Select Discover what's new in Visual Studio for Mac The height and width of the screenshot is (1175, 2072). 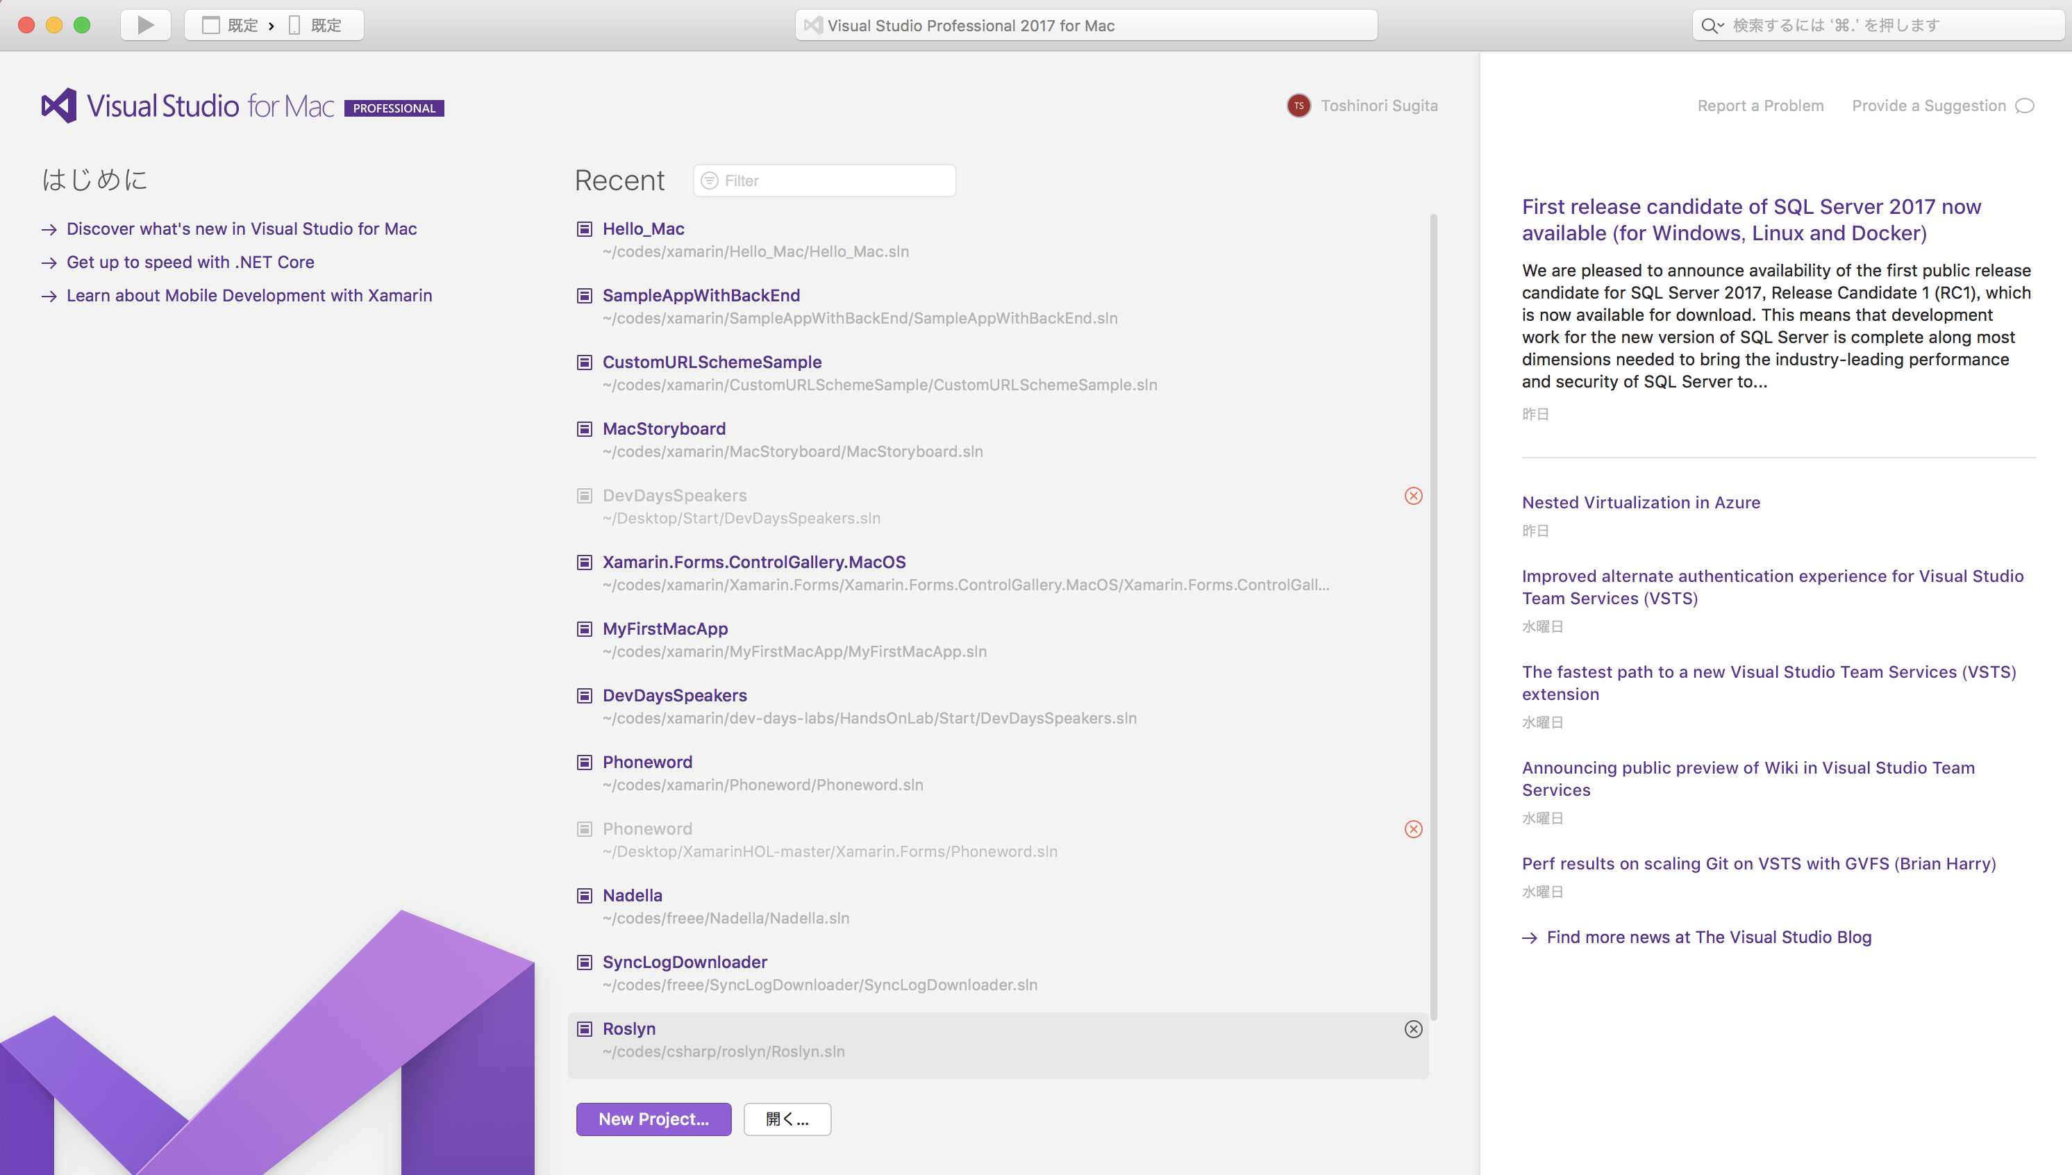tap(243, 228)
